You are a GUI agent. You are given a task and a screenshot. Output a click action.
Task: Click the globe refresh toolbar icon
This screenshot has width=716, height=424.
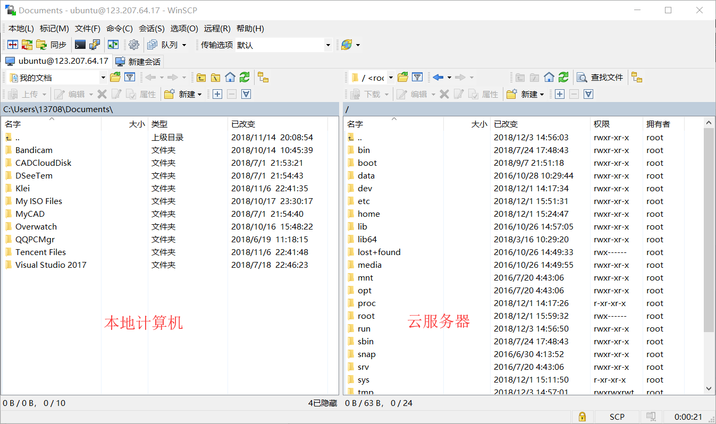347,45
